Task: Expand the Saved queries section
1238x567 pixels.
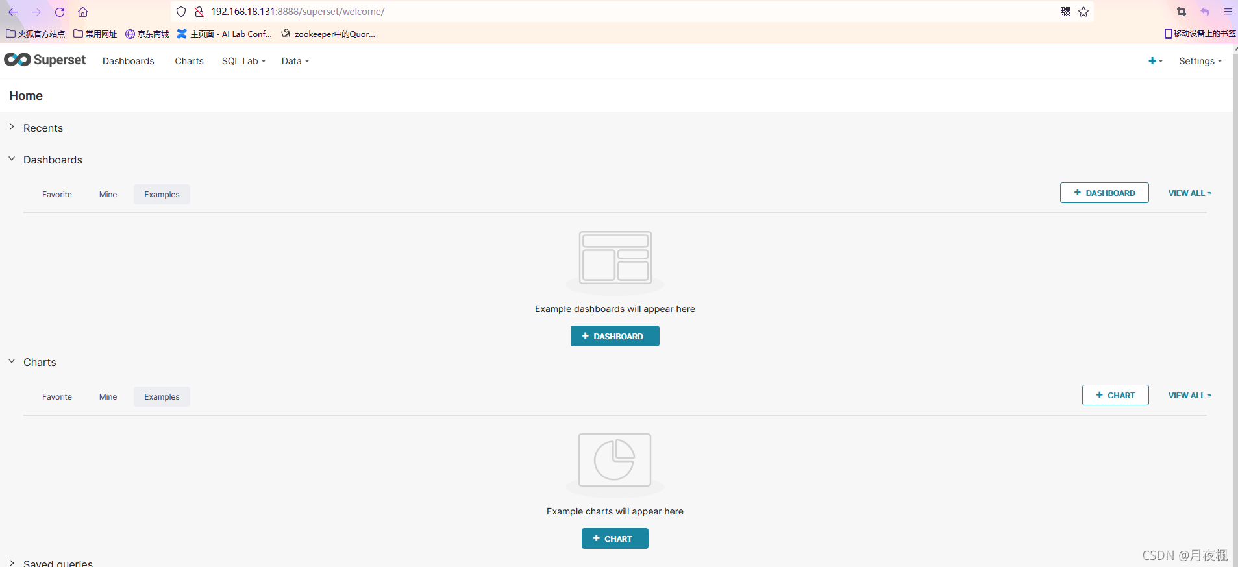Action: coord(12,562)
